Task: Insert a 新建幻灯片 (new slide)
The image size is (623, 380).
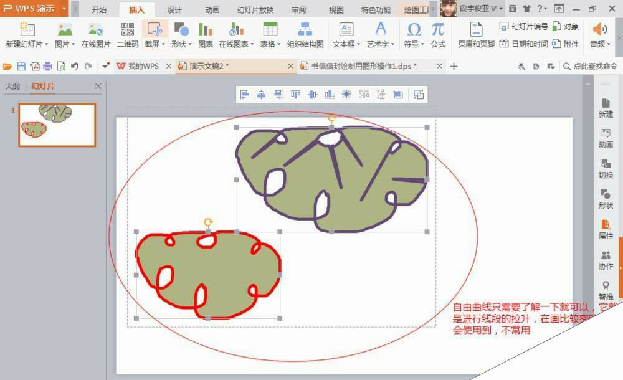Action: tap(26, 34)
